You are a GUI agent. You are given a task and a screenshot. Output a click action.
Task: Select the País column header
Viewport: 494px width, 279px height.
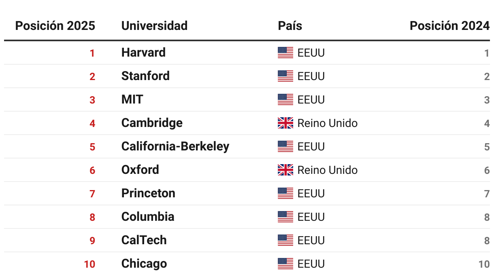[290, 26]
